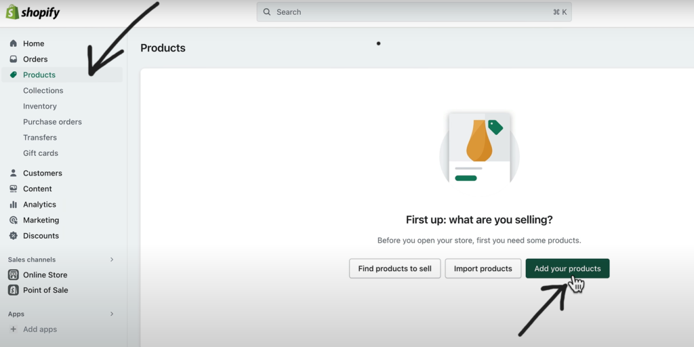Click the Analytics bar chart icon
694x347 pixels.
point(14,205)
